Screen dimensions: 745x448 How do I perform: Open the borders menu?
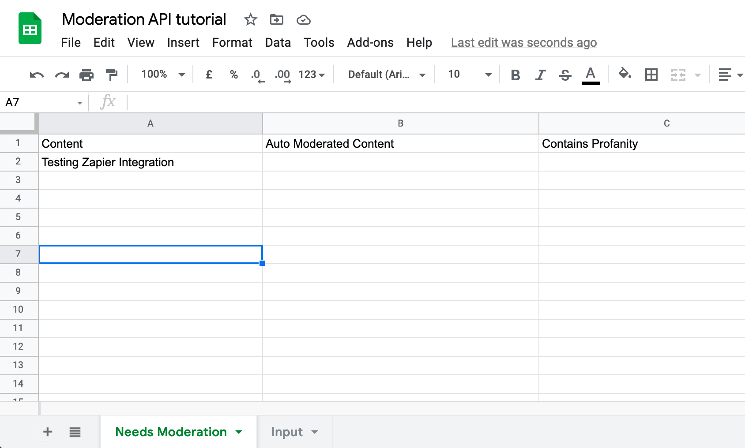click(x=651, y=75)
